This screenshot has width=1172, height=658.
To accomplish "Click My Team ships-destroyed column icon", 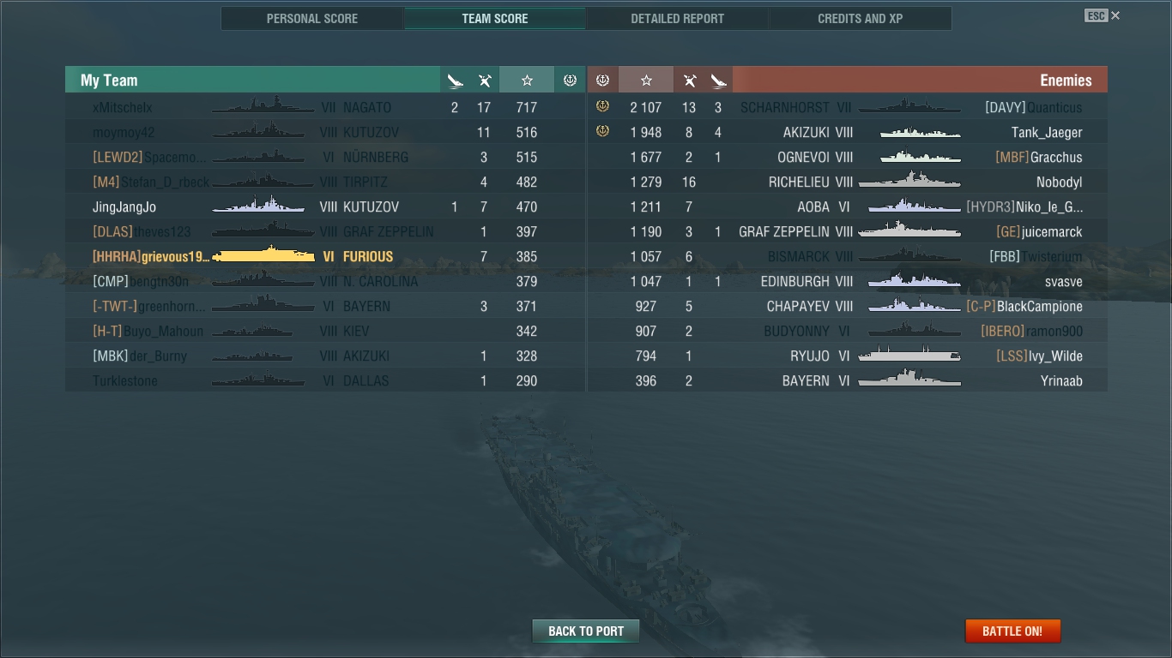I will [485, 81].
